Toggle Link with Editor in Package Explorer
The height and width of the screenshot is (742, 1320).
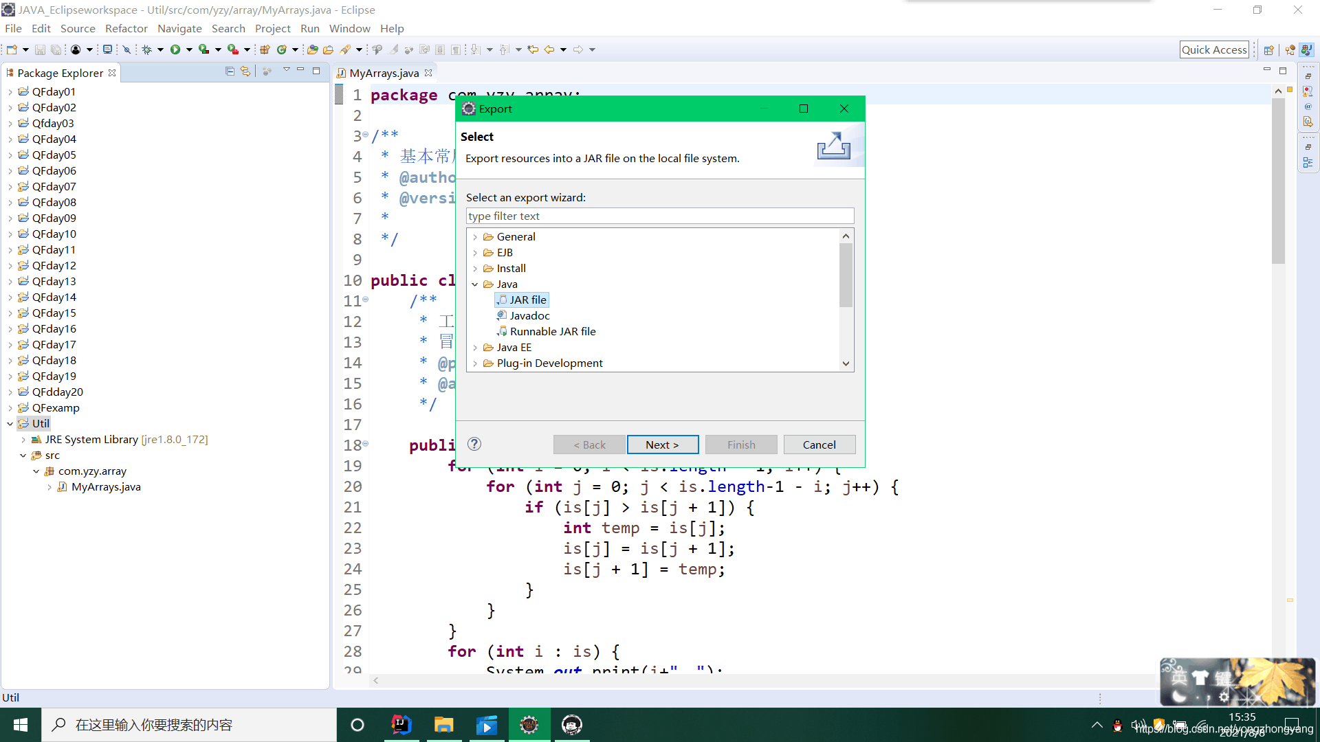pos(245,71)
